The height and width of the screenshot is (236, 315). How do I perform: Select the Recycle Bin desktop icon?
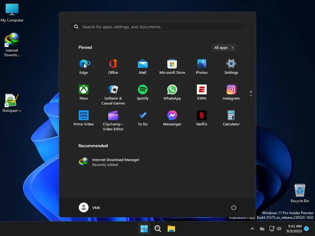(300, 193)
